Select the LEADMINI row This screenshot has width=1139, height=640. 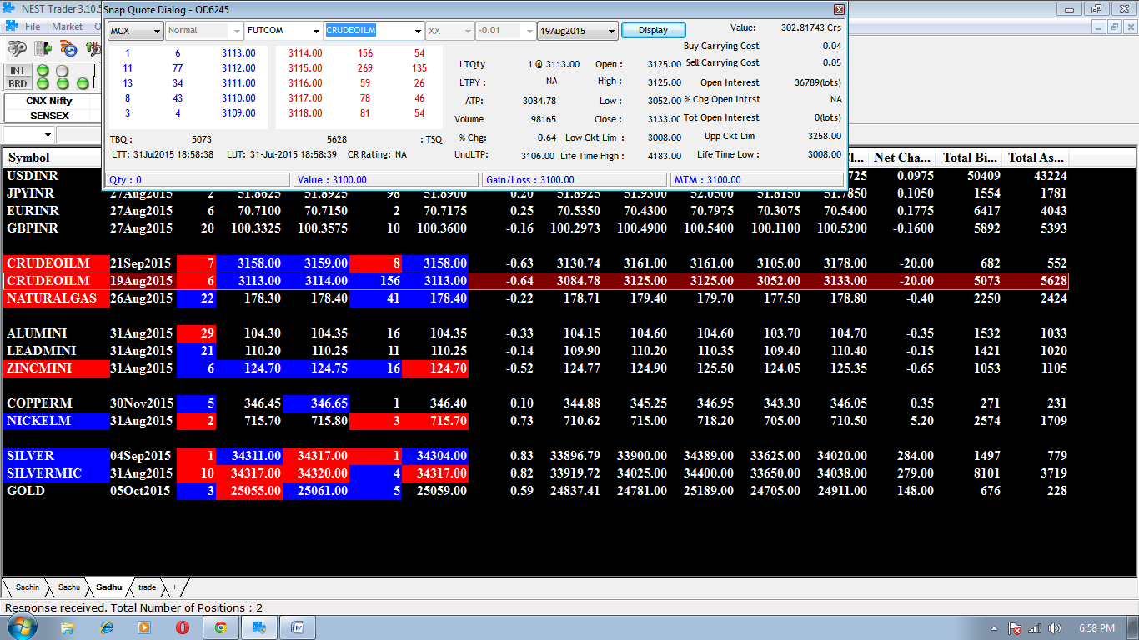(535, 351)
